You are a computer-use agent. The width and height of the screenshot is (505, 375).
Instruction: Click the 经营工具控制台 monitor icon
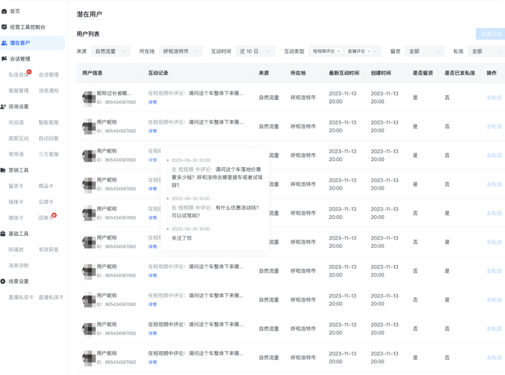pyautogui.click(x=4, y=27)
